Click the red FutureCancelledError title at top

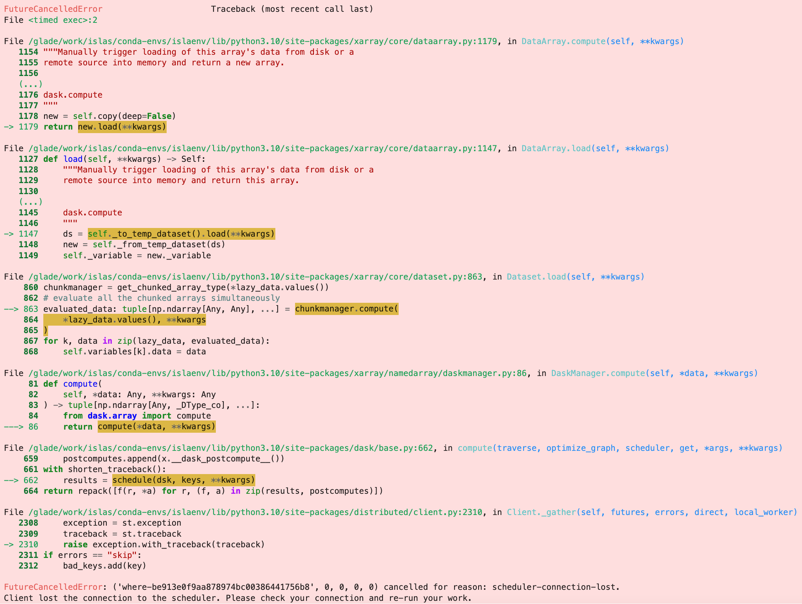point(53,9)
